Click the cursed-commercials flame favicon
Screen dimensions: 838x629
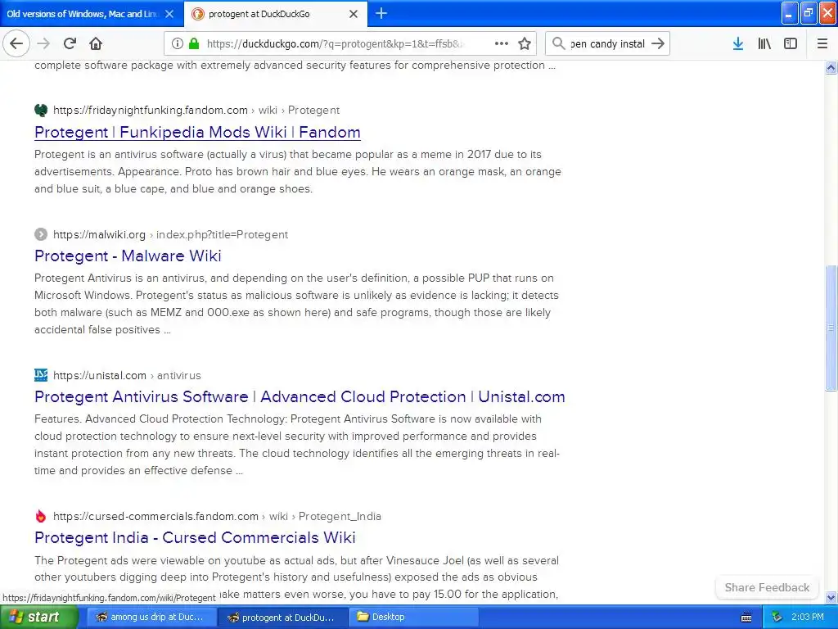[x=41, y=516]
